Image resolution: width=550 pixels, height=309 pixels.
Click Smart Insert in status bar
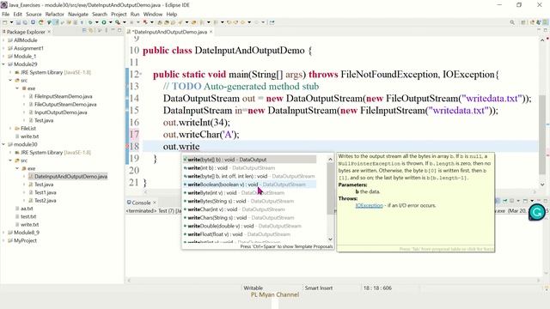(319, 288)
